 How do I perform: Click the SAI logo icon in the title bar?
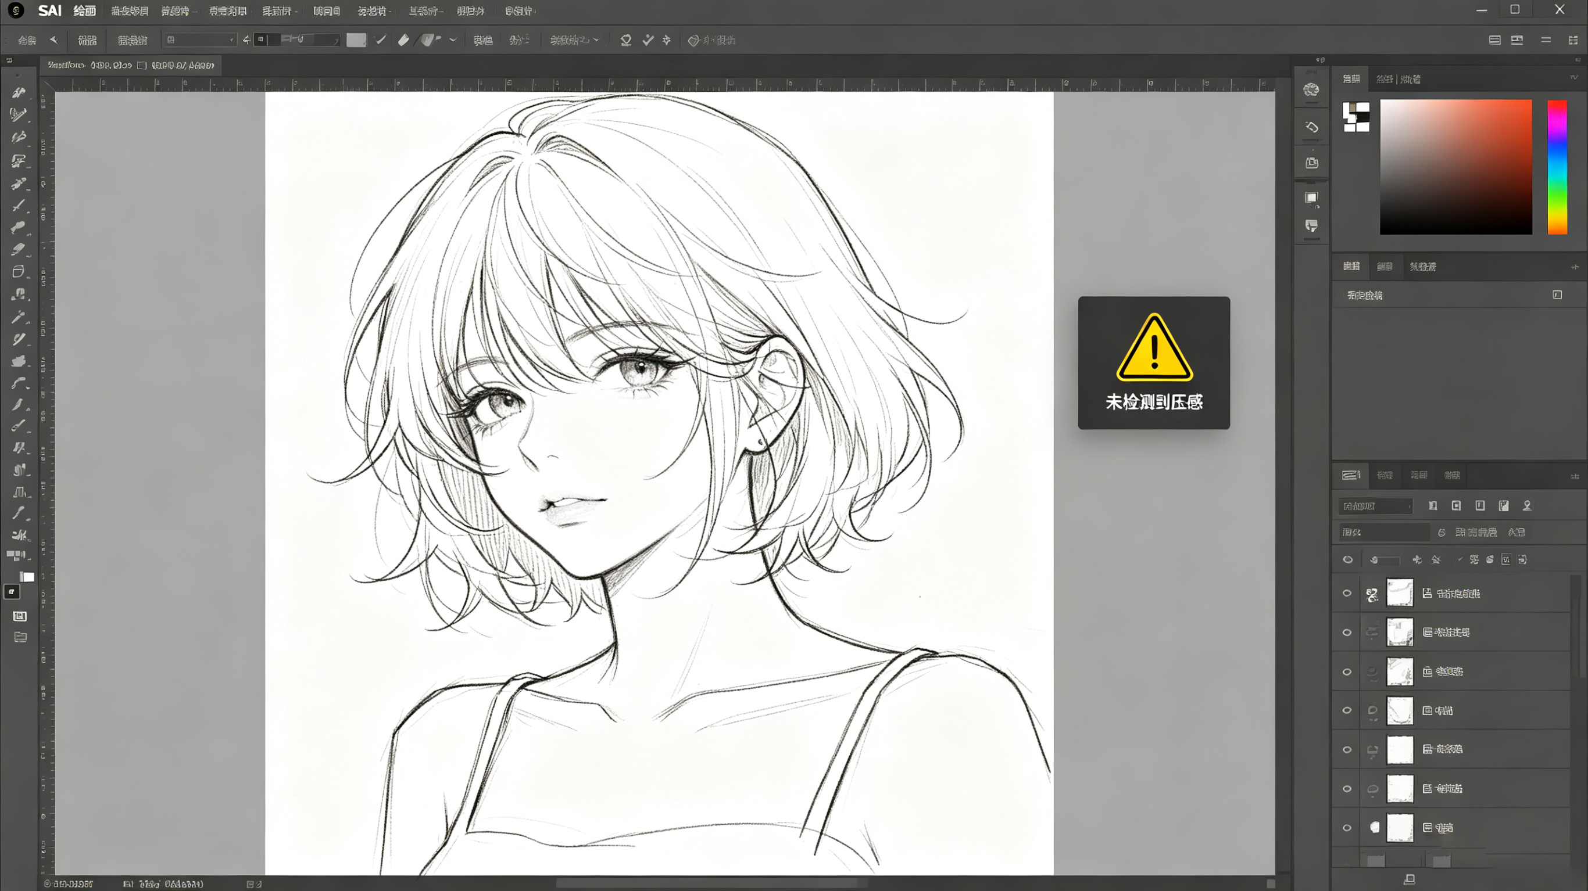pos(16,10)
